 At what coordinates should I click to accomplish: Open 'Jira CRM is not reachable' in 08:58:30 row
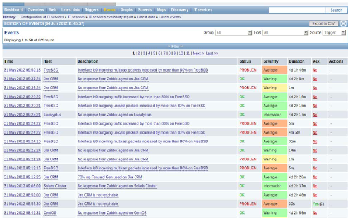pos(98,204)
